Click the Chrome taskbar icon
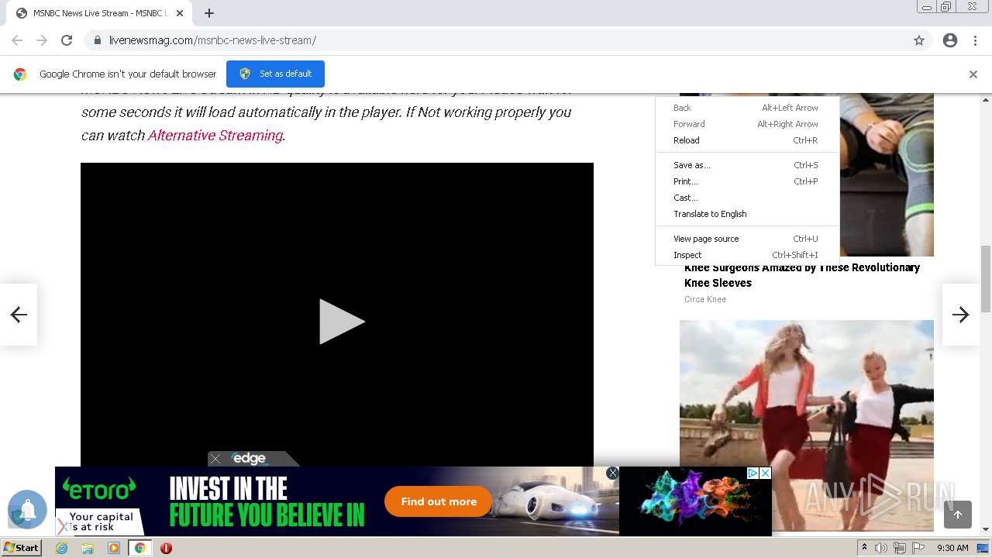The image size is (992, 558). click(x=140, y=548)
